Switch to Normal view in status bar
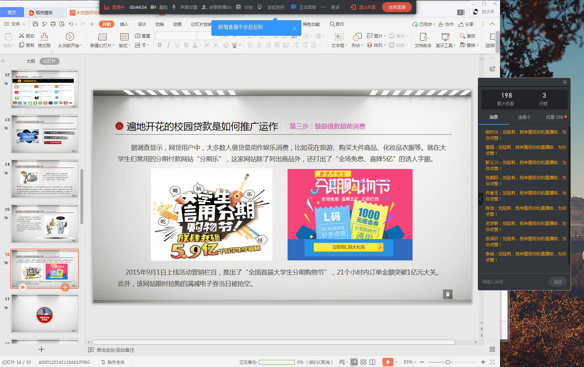Screen dimensions: 584x367 coord(354,362)
